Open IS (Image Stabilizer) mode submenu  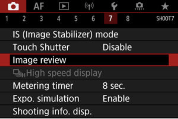point(89,34)
